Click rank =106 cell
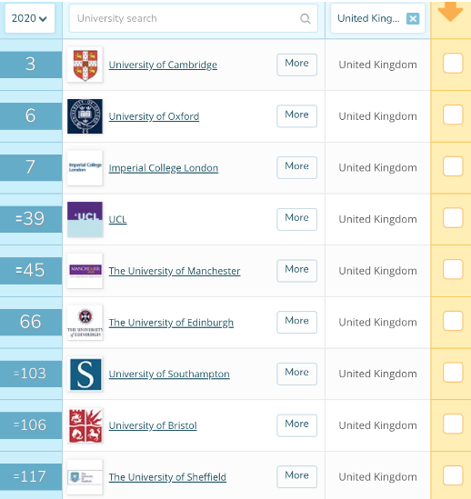Viewport: 471px width, 499px height. (31, 425)
